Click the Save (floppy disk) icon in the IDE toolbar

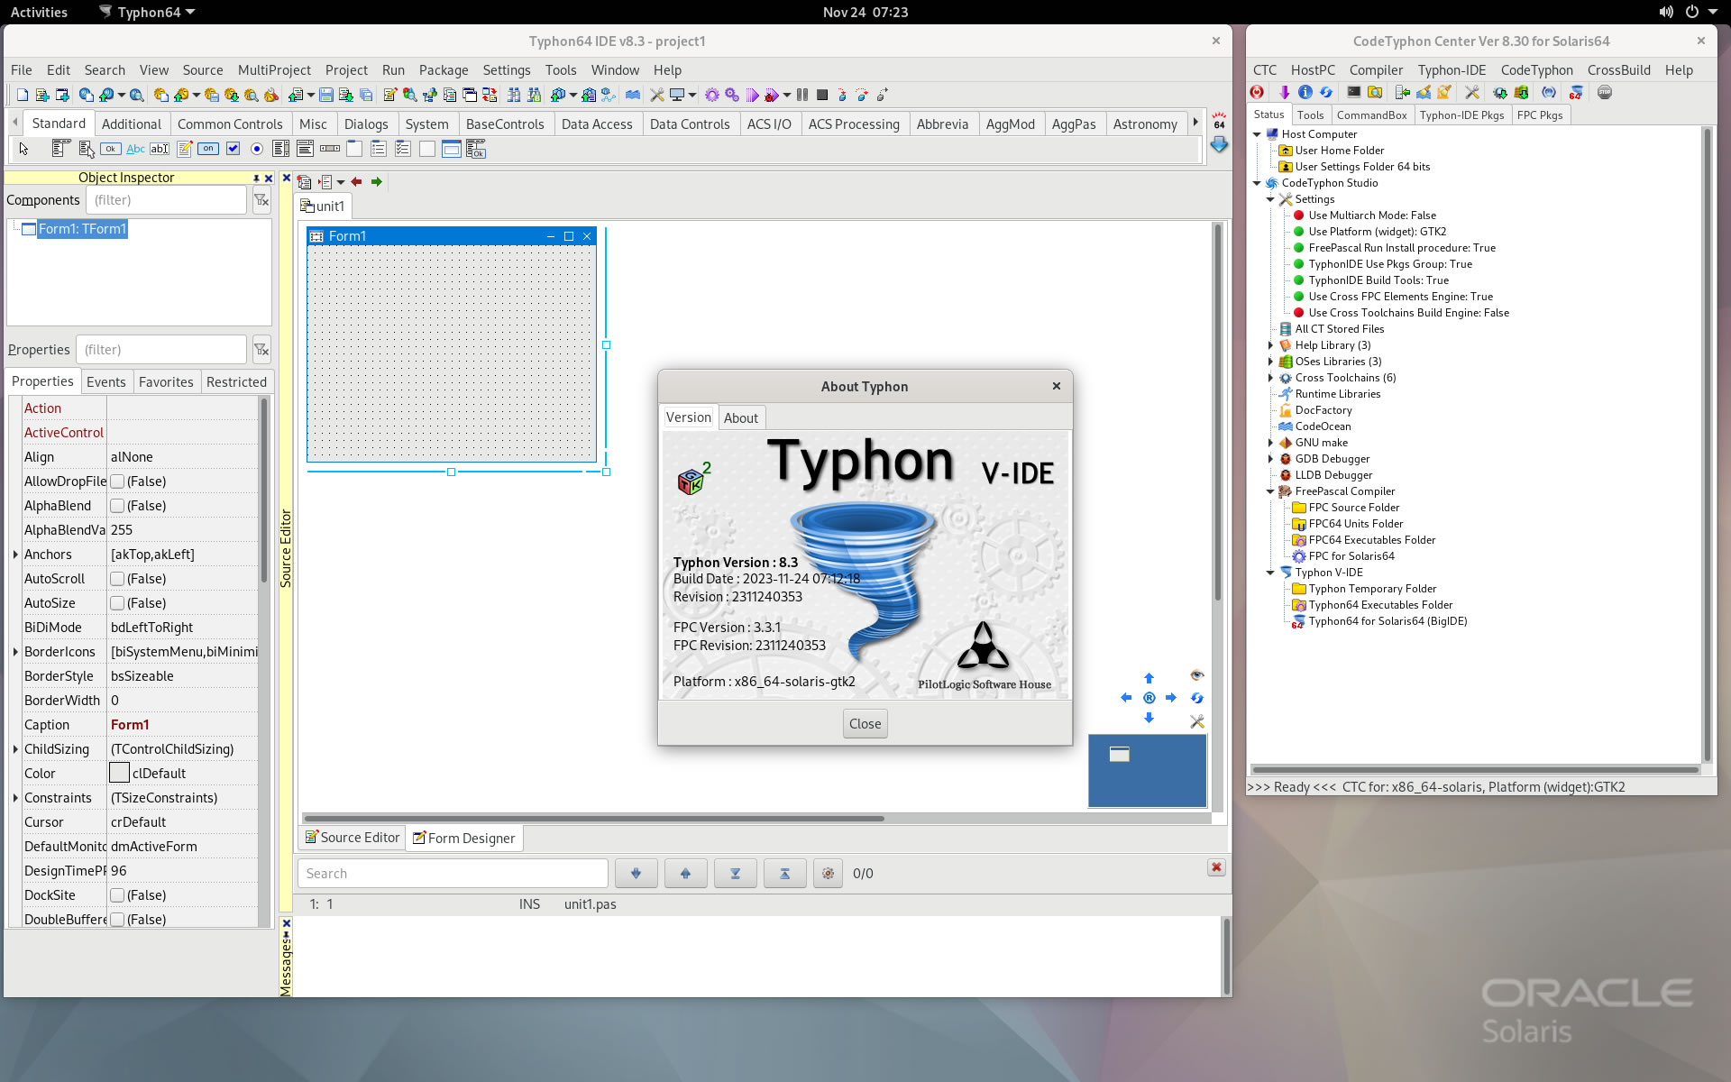click(x=326, y=95)
